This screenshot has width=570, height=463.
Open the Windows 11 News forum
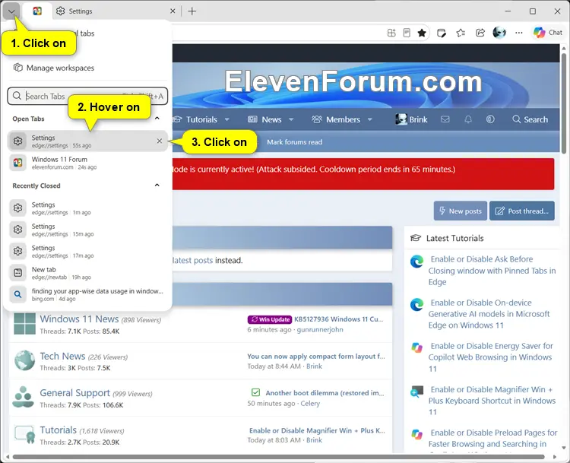tap(79, 319)
